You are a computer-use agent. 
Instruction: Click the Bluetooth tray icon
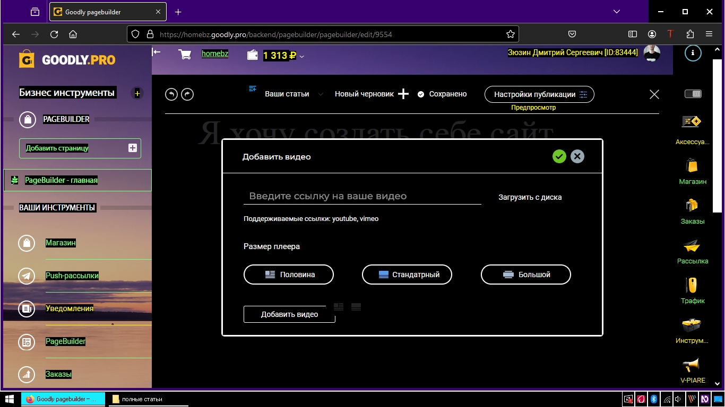click(654, 399)
